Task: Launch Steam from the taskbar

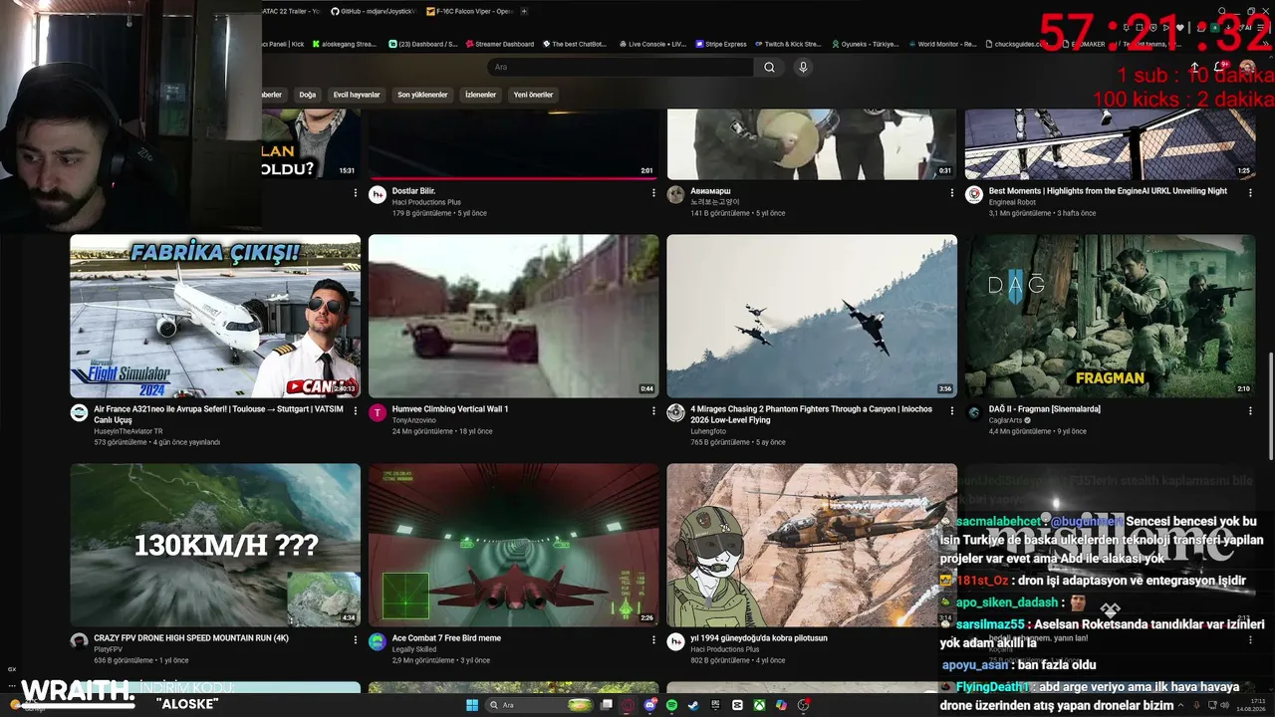Action: coord(694,705)
